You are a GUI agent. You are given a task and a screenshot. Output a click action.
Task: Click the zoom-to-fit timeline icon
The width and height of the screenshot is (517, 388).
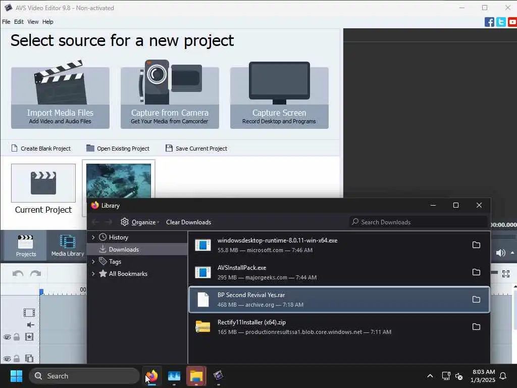(506, 273)
